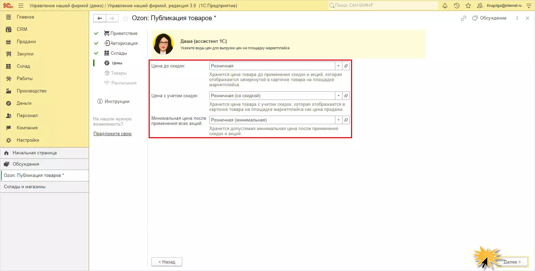Screen dimensions: 535x271
Task: Click the user Krugolga@internet.ru
Action: coord(500,5)
